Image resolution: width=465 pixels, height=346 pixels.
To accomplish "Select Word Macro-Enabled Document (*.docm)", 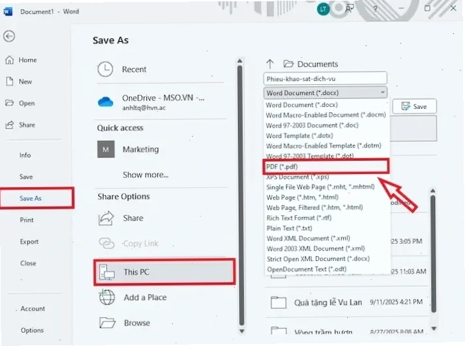I will [327, 115].
